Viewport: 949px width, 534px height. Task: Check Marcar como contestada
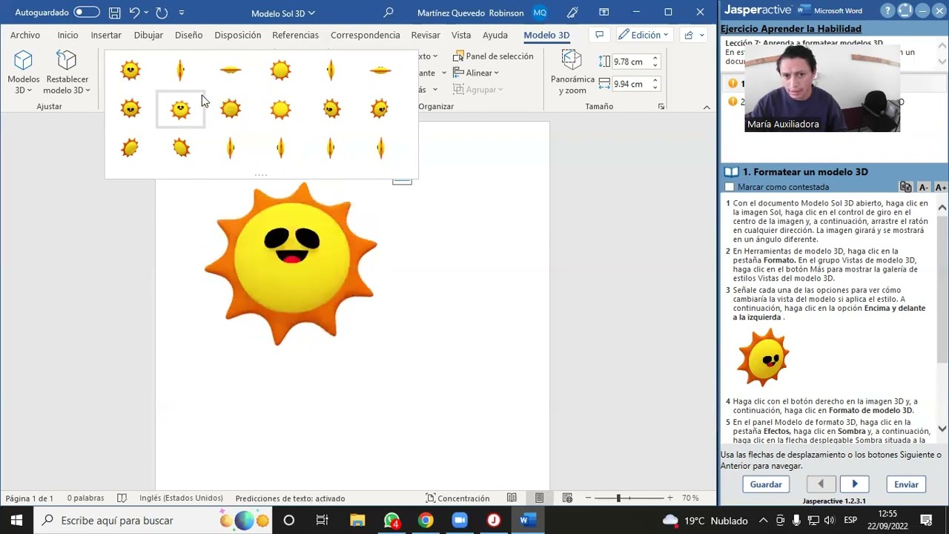[730, 188]
